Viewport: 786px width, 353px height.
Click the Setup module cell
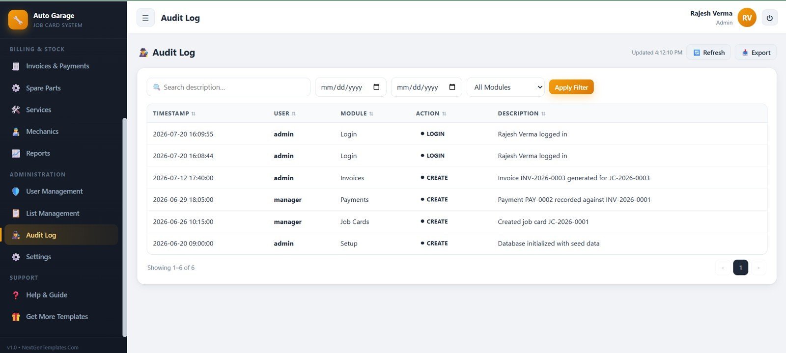tap(349, 244)
